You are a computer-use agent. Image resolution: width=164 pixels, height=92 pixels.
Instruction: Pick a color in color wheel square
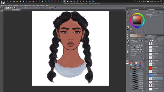click(137, 20)
